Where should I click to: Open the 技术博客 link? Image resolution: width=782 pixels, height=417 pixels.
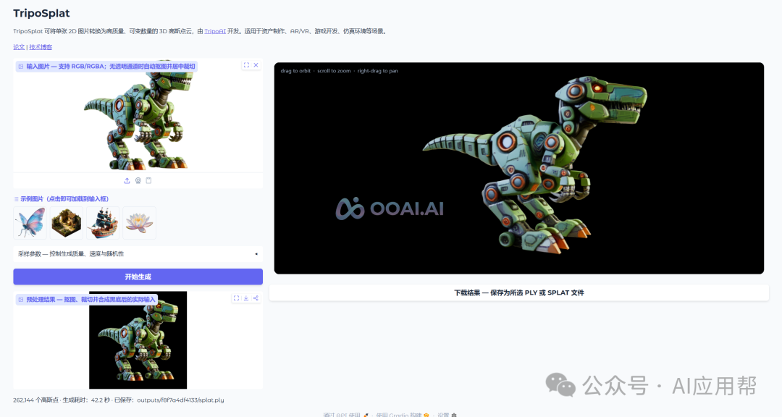(41, 47)
